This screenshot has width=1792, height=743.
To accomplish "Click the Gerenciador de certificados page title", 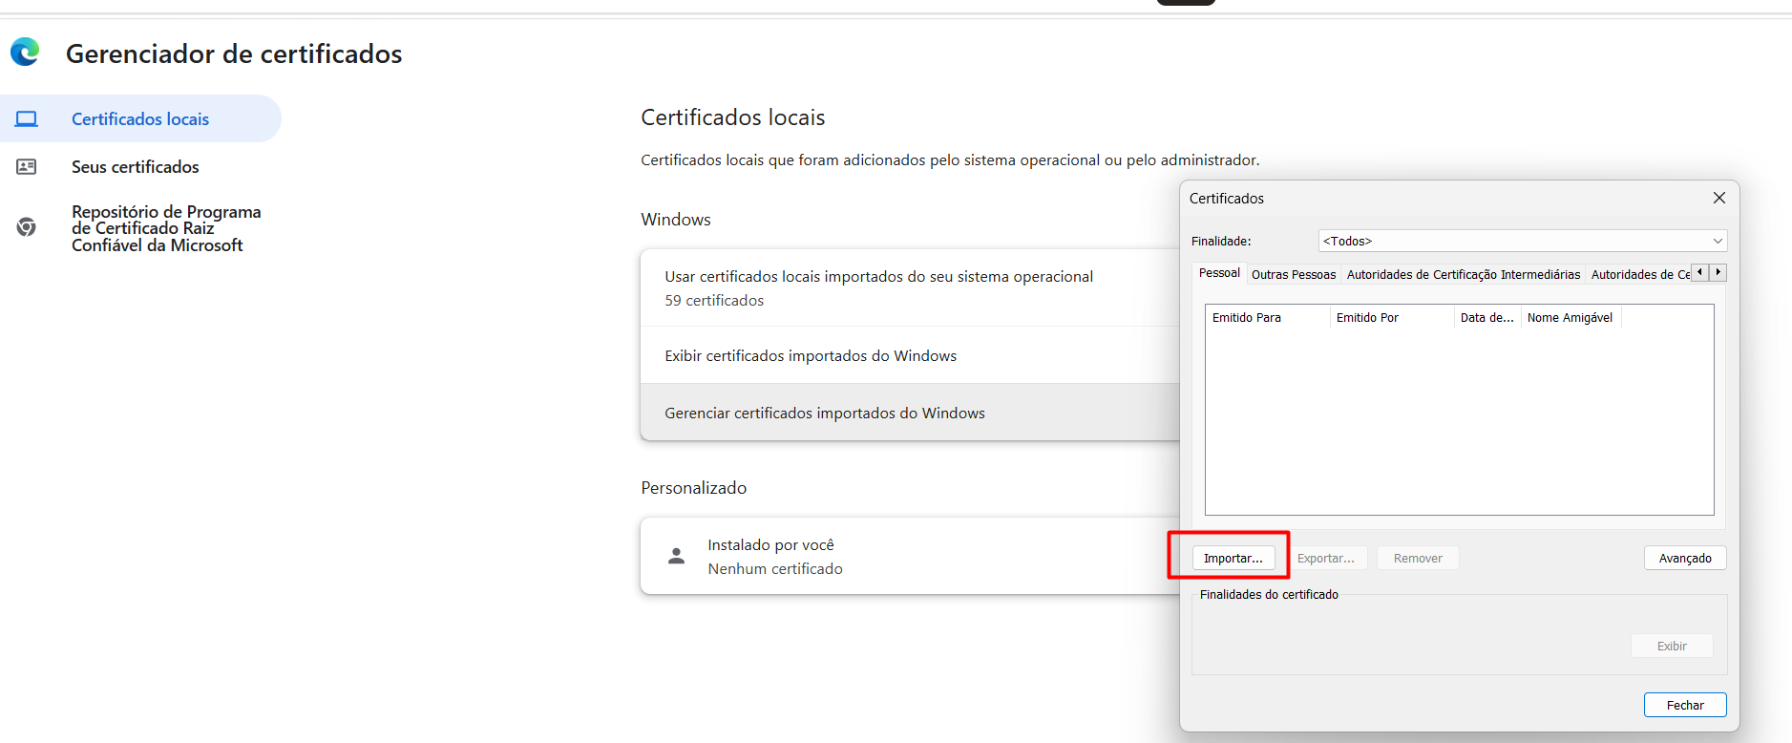I will tap(234, 53).
